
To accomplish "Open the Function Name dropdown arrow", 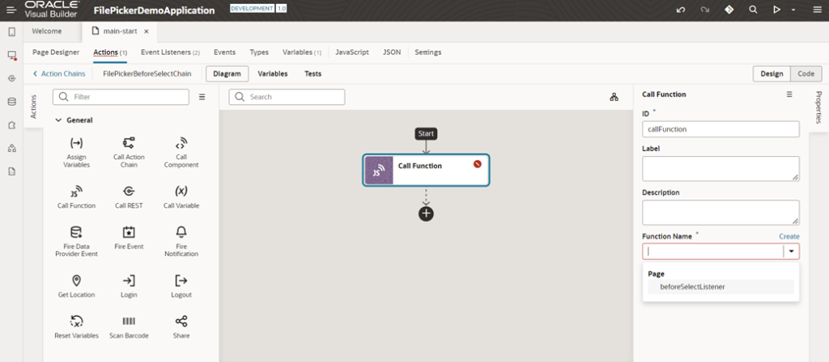I will [790, 251].
